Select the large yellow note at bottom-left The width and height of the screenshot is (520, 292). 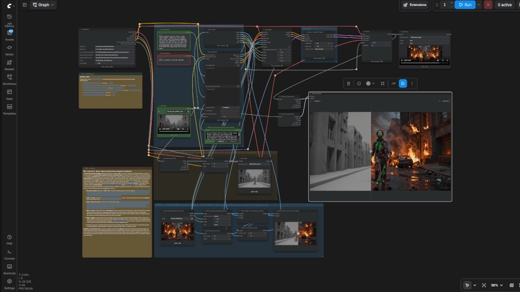[x=117, y=212]
